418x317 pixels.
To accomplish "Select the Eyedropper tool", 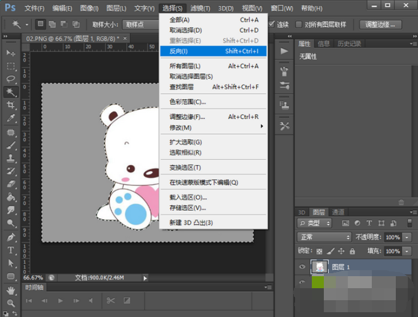I will pos(11,118).
